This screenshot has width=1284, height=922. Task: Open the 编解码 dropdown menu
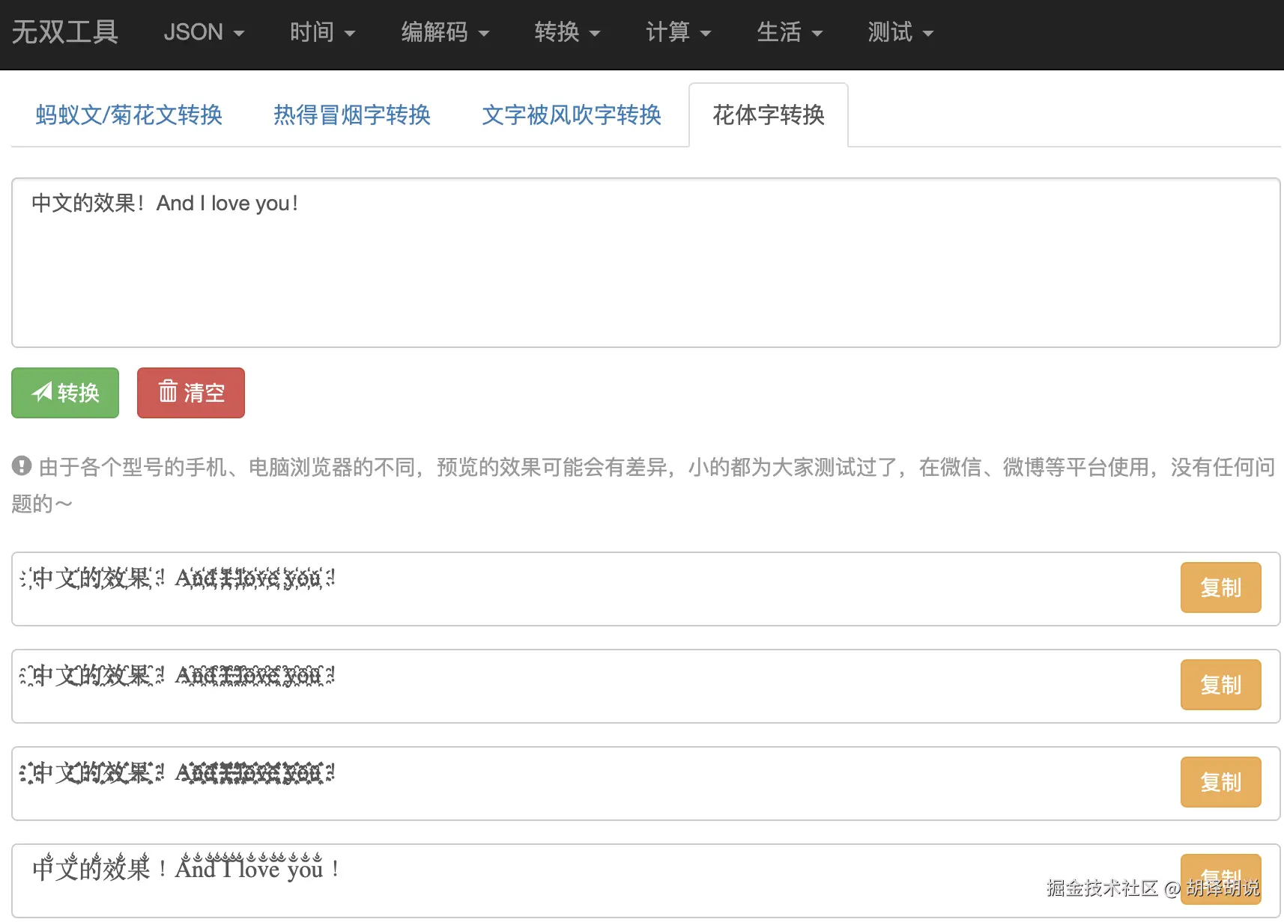[445, 32]
